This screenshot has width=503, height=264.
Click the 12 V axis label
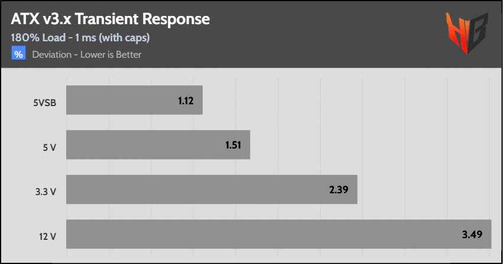point(47,236)
